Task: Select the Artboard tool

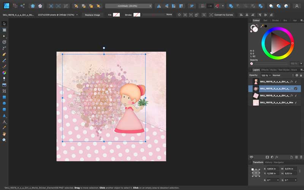Action: [x=4, y=30]
